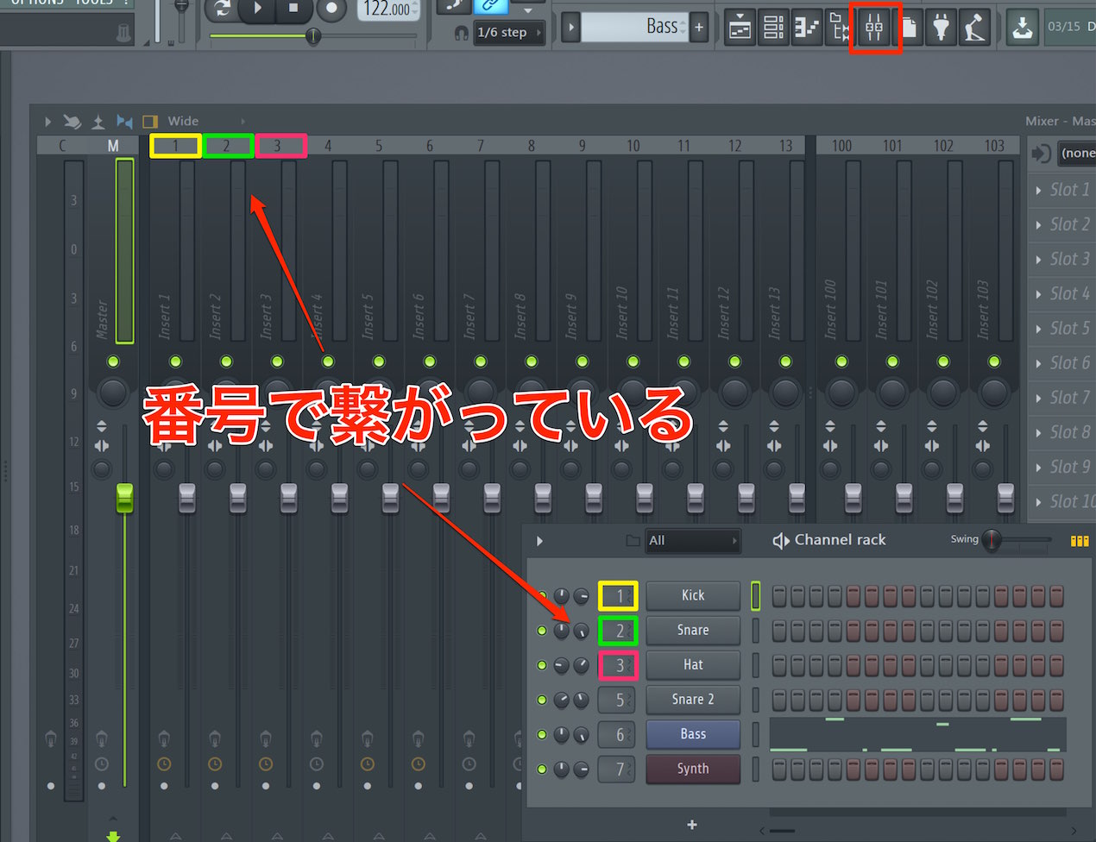The height and width of the screenshot is (842, 1096).
Task: Mute the Master track green LED
Action: tap(113, 361)
